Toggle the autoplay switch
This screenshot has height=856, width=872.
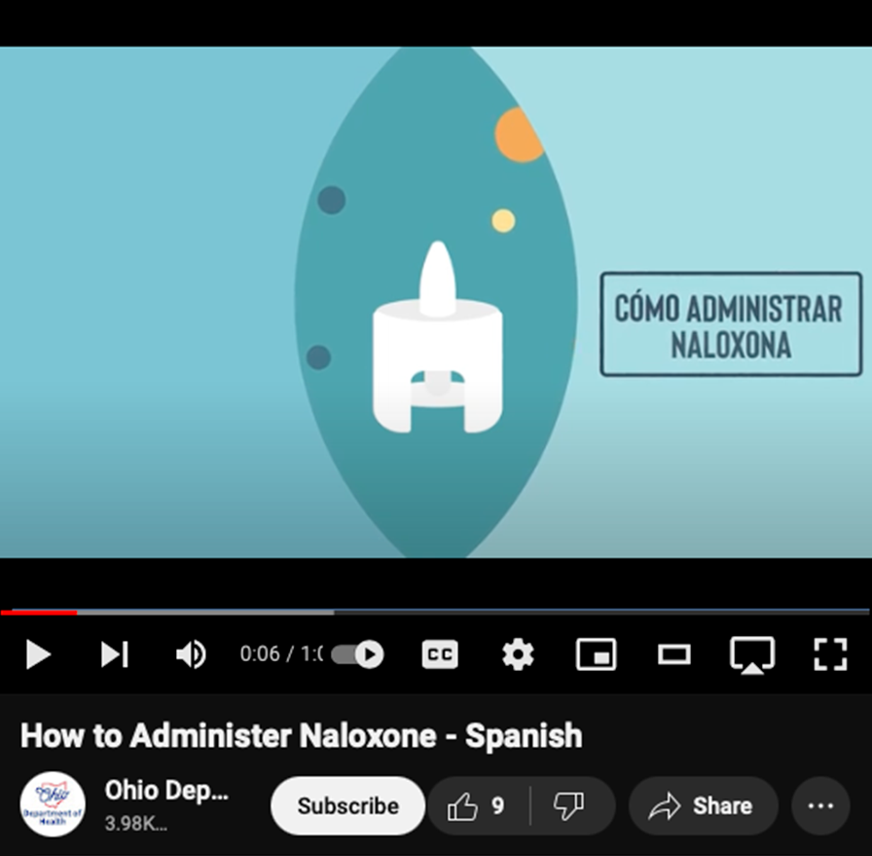coord(357,654)
